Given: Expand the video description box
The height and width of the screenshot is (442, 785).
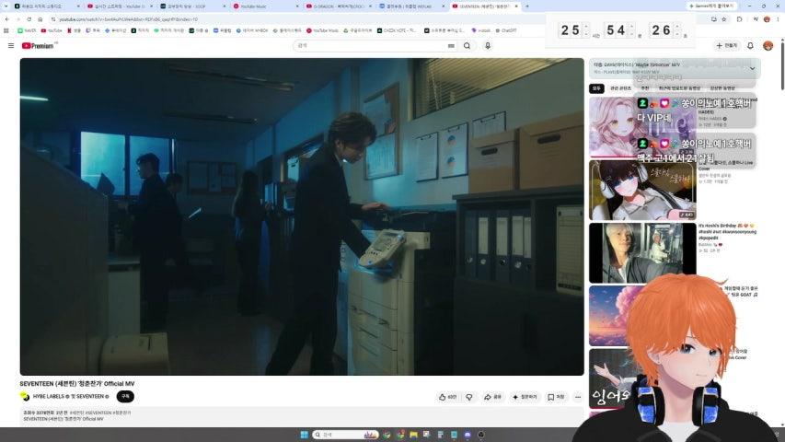Looking at the screenshot, I should click(x=302, y=416).
